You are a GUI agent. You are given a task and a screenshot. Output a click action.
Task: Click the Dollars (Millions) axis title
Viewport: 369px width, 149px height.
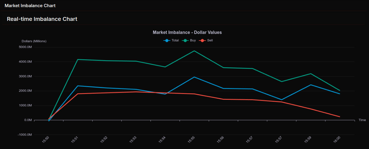(34, 41)
